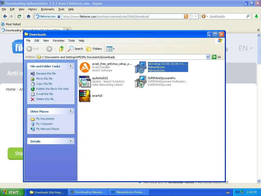Screen dimensions: 261x196
Task: Toggle the Folders pane in Explorer
Action: [94, 49]
